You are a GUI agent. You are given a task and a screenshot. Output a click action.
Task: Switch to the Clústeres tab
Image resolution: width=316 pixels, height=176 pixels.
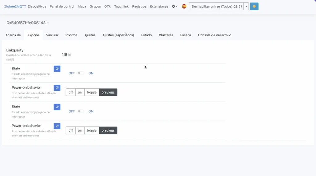click(x=166, y=35)
